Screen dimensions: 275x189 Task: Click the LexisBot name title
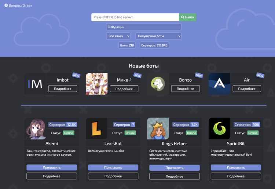point(113,144)
